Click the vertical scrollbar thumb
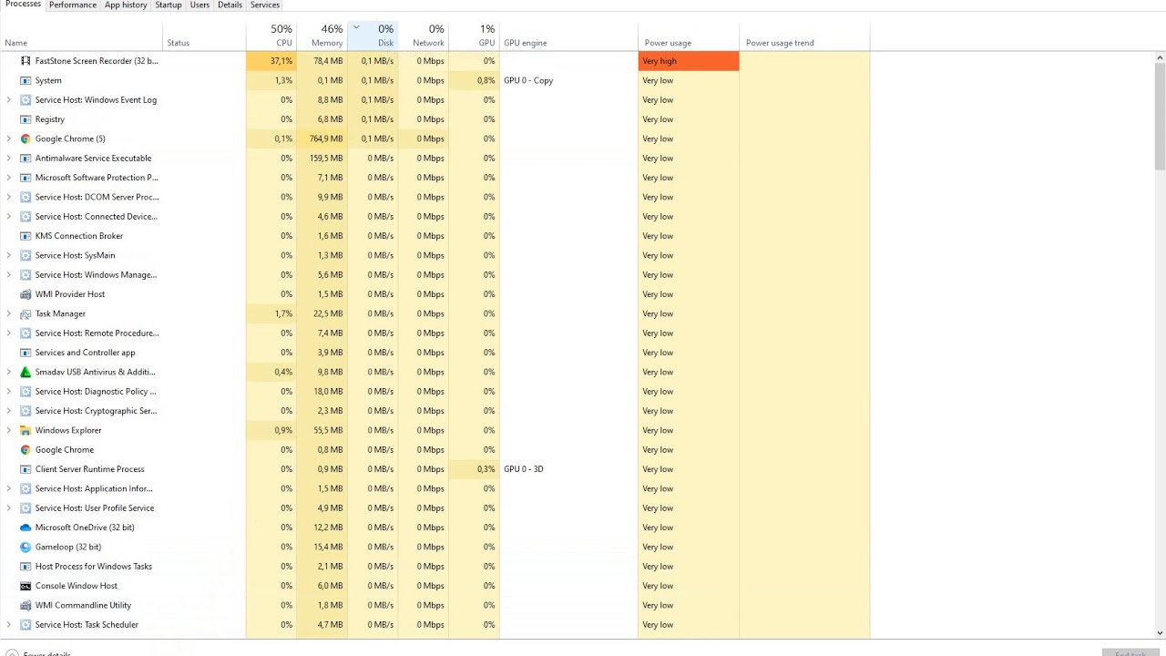 click(1160, 115)
